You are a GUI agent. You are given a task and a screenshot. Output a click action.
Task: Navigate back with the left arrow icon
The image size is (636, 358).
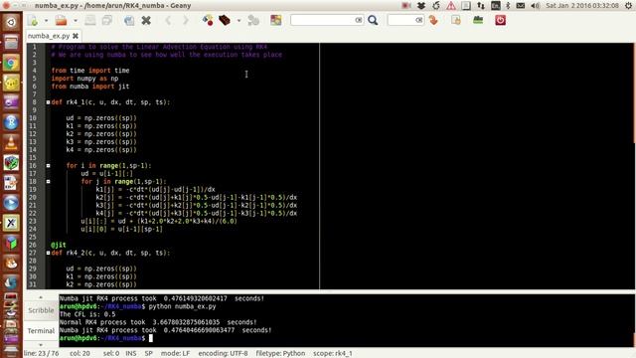[168, 20]
